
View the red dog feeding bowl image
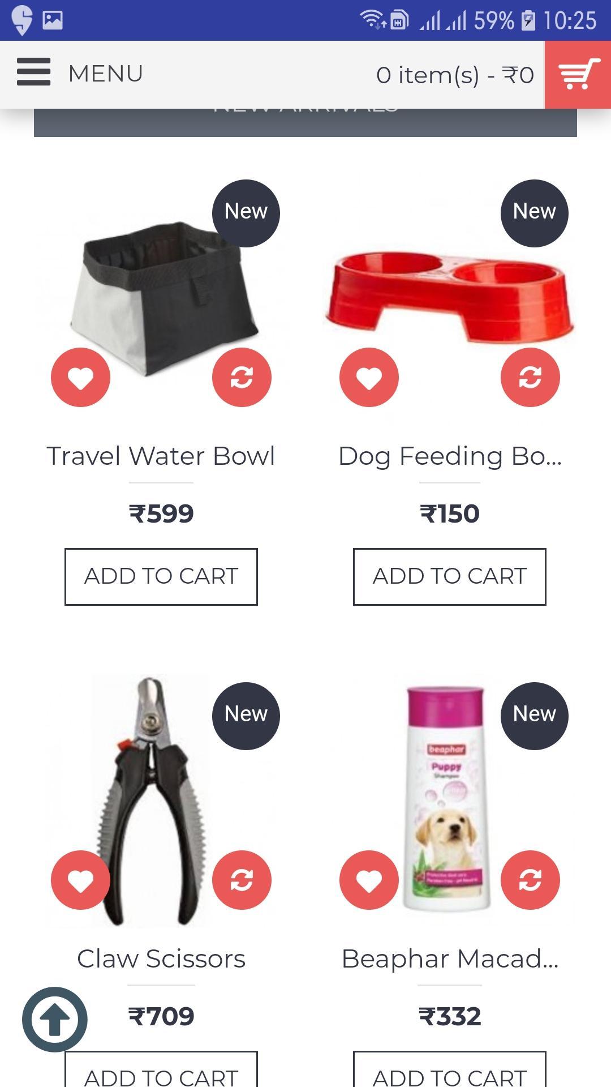(450, 297)
